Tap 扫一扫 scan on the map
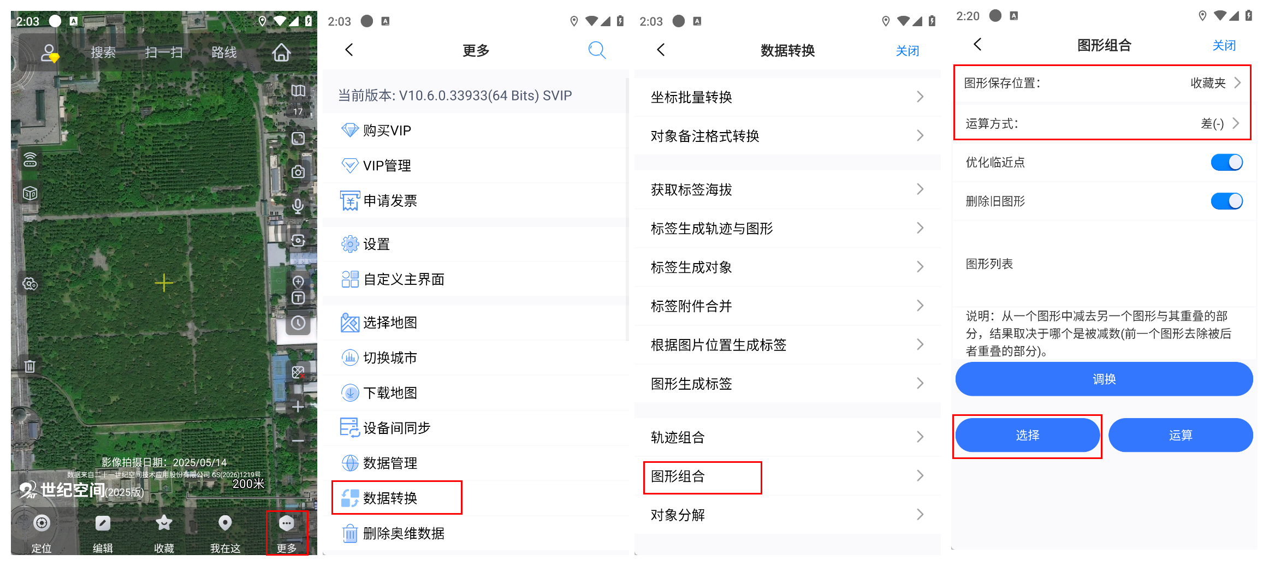The image size is (1263, 566). (164, 52)
